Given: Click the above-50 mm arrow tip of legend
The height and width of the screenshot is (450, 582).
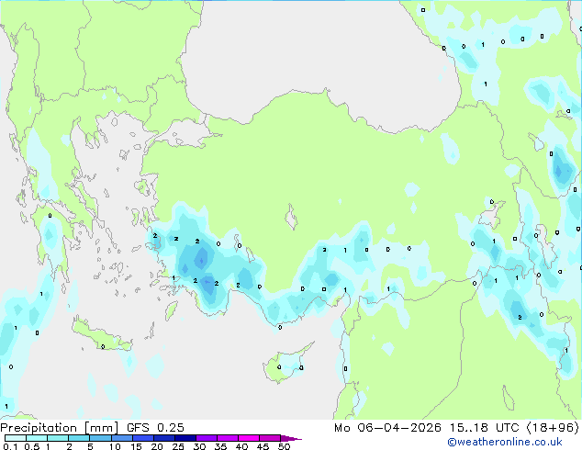Looking at the screenshot, I should click(291, 438).
